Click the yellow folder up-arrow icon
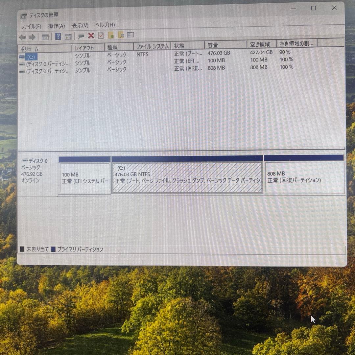The image size is (355, 355). pos(111,36)
